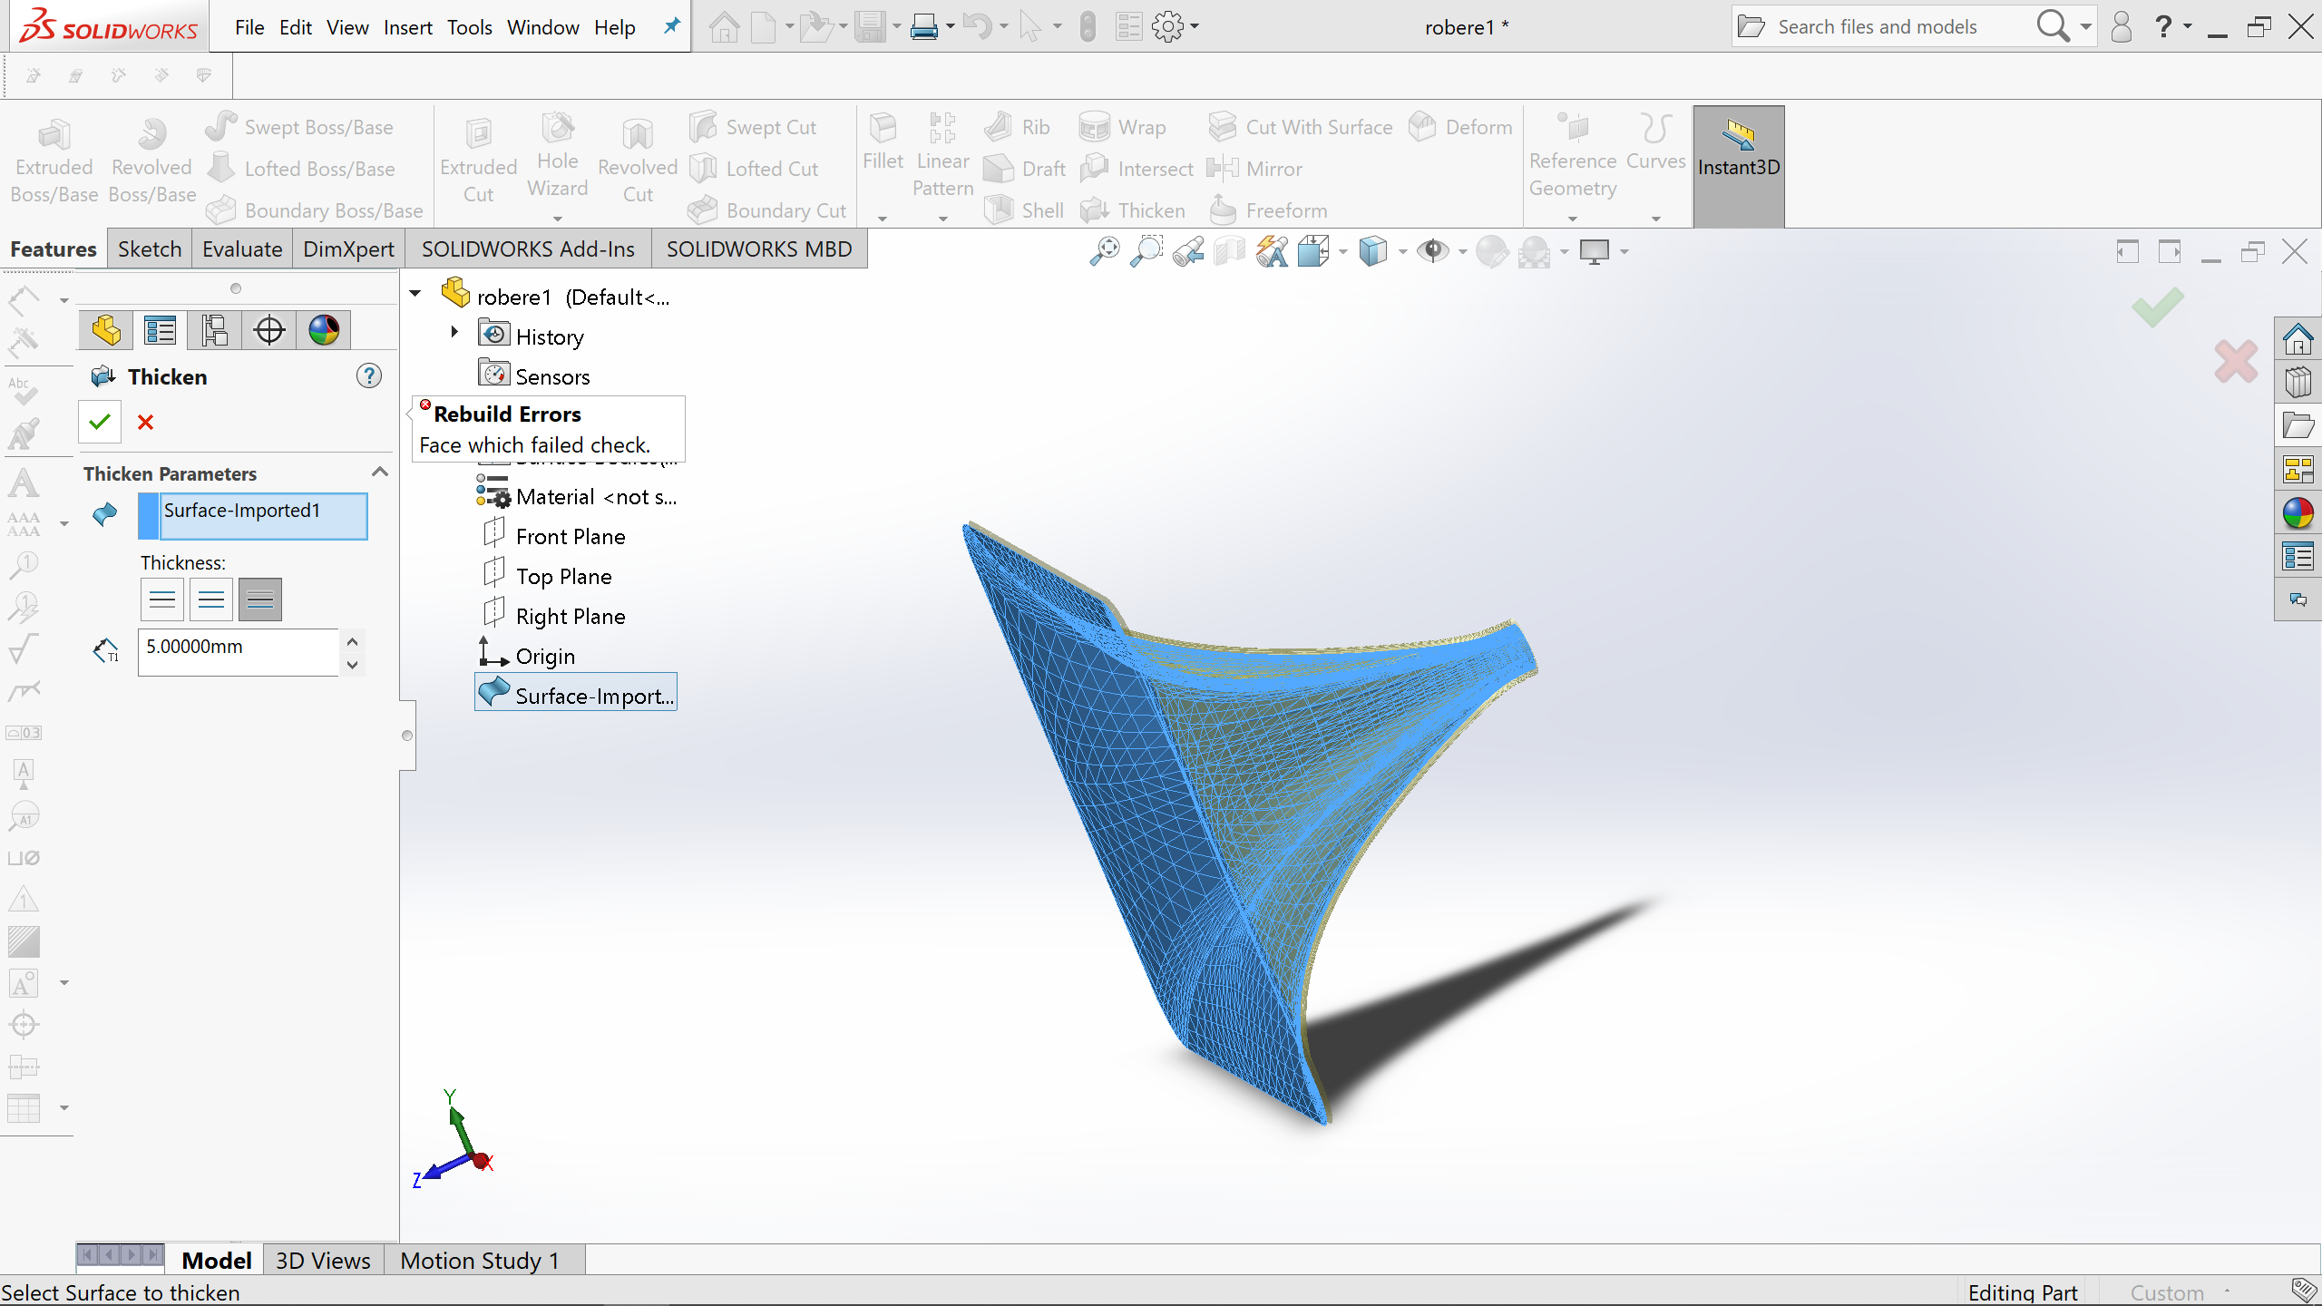Click the Zoom to Fit magnifier icon
Image resolution: width=2322 pixels, height=1306 pixels.
click(x=1105, y=251)
